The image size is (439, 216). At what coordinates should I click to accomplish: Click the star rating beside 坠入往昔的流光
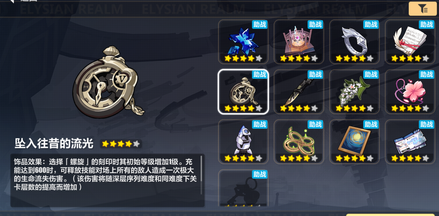pyautogui.click(x=121, y=144)
